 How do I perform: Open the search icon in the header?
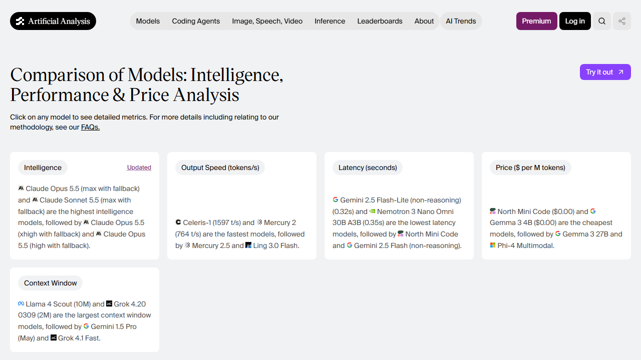(x=602, y=21)
